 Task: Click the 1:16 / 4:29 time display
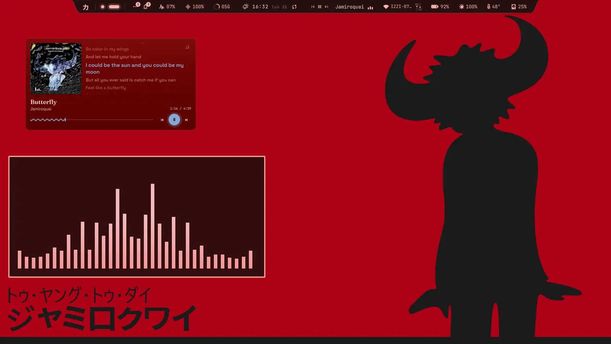point(180,109)
